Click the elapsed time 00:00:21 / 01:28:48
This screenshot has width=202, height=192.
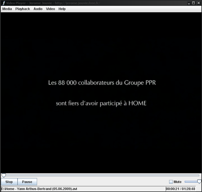tap(181, 189)
